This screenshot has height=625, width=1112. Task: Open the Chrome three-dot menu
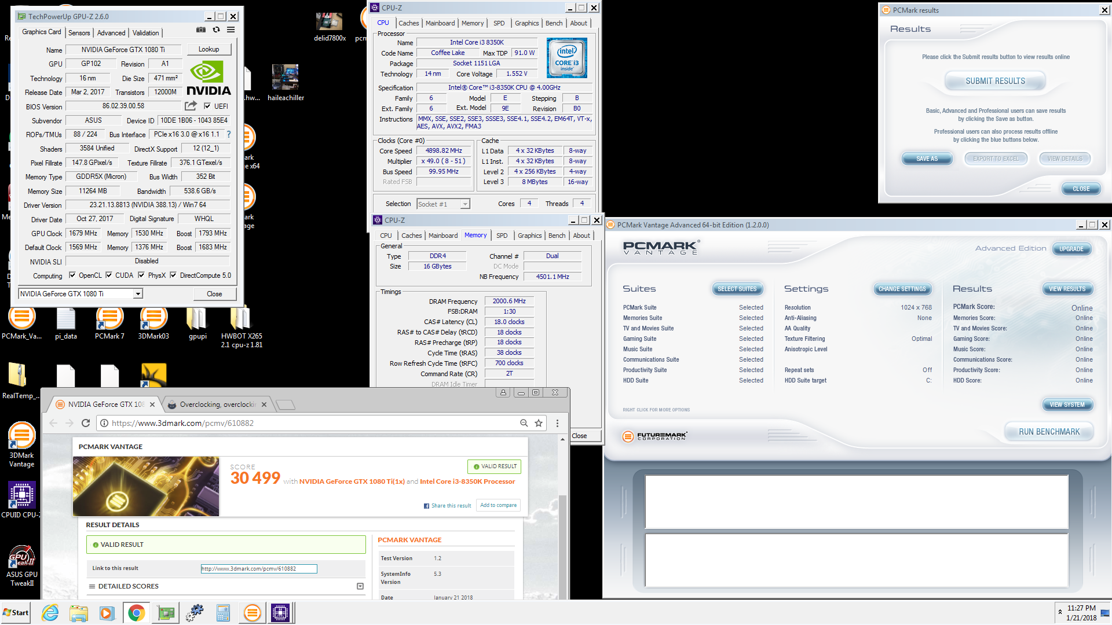click(557, 423)
